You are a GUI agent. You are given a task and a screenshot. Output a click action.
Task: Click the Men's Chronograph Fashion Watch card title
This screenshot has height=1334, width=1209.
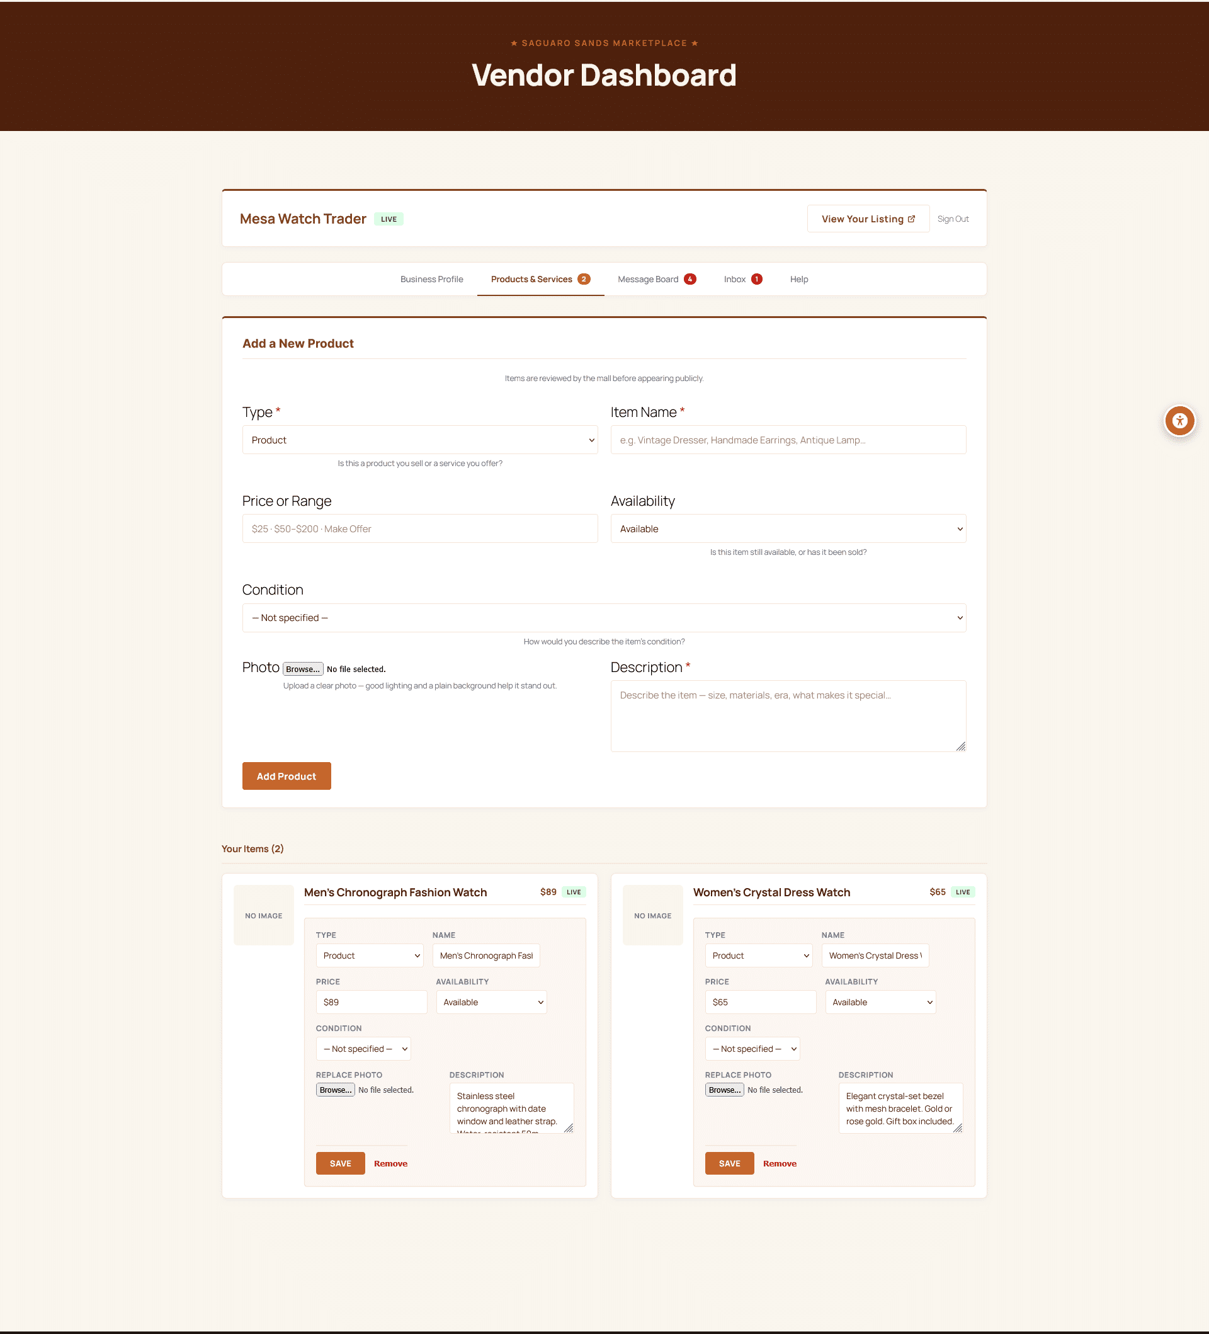(x=395, y=892)
